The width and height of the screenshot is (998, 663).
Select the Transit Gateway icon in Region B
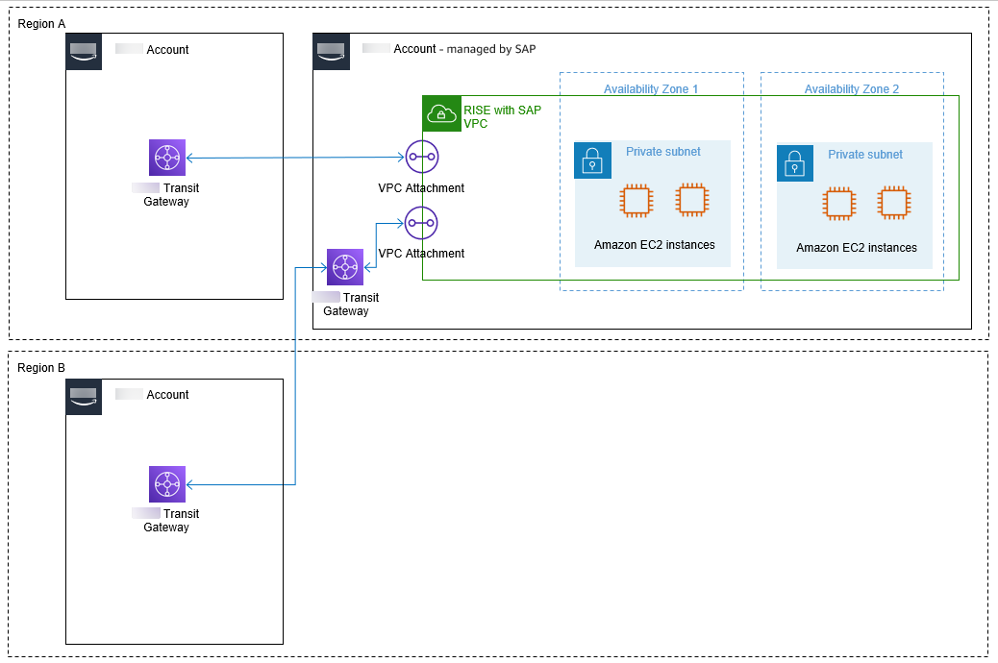(x=167, y=484)
